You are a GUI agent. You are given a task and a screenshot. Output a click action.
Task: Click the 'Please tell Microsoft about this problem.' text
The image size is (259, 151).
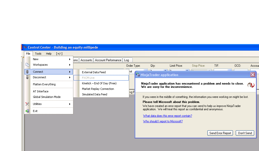click(171, 102)
